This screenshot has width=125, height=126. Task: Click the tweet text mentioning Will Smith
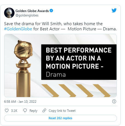[x=60, y=26]
